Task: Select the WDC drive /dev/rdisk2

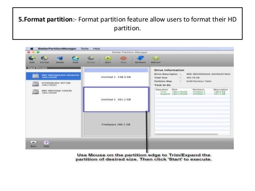Action: tap(53, 92)
